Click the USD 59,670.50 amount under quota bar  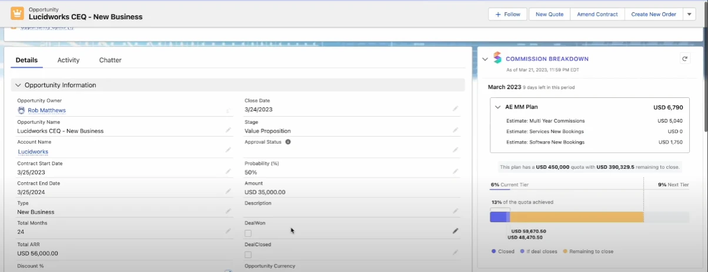point(529,231)
